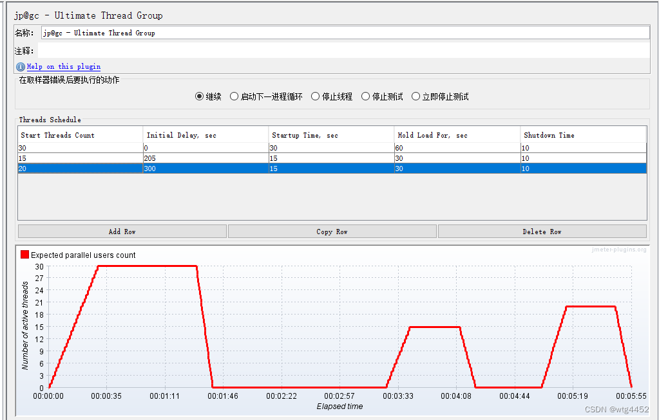Click the Initial Delay, sec column header
The image size is (659, 420).
click(x=206, y=135)
